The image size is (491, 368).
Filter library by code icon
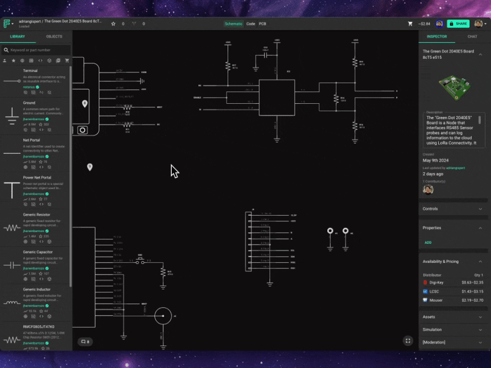(x=40, y=60)
